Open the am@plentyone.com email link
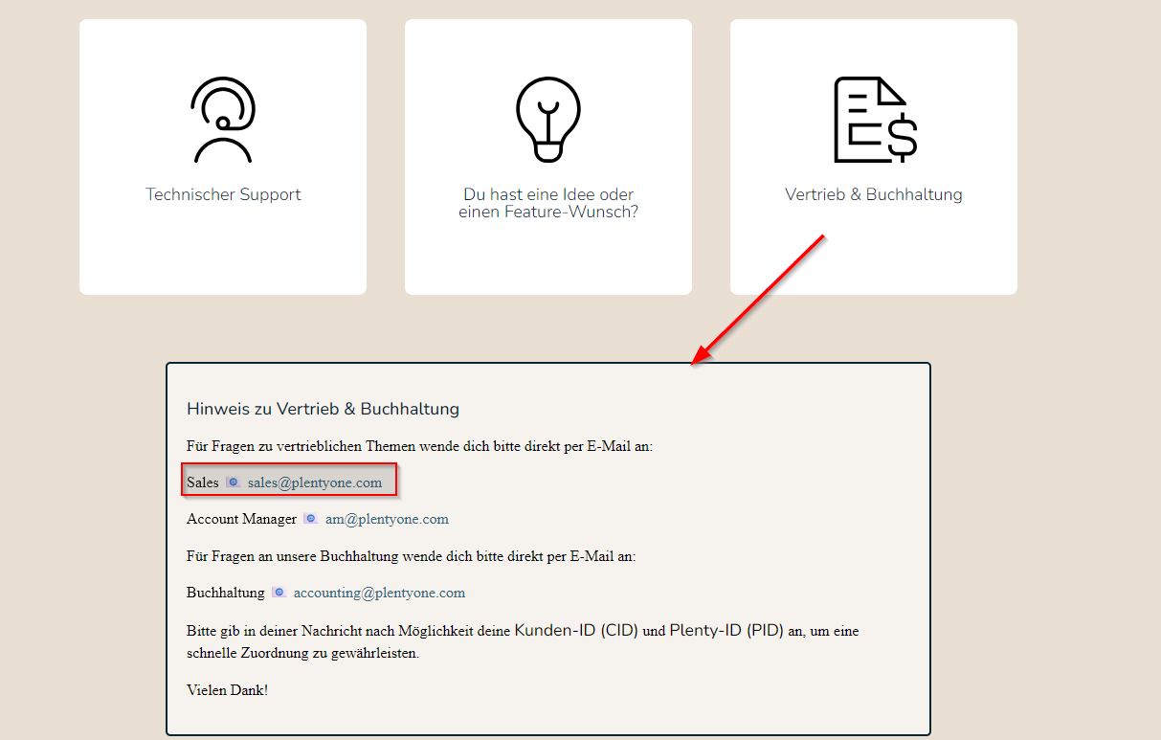 pos(387,519)
